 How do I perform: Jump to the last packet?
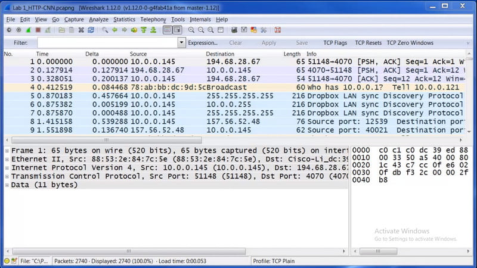click(x=153, y=30)
